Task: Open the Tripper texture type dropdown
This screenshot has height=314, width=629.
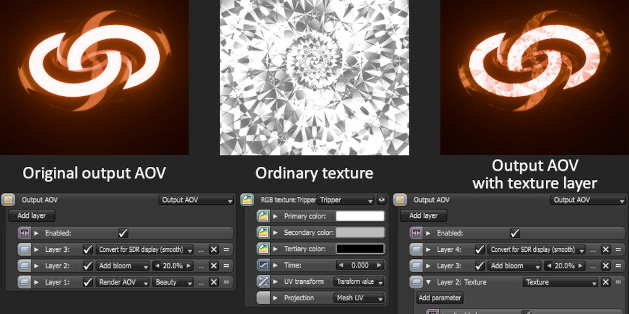Action: (x=346, y=200)
